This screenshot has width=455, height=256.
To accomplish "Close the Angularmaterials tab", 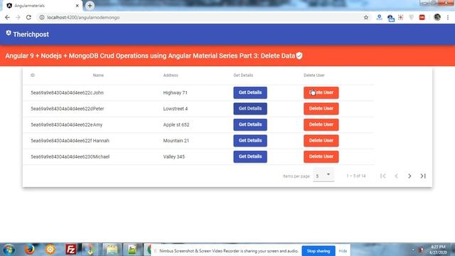I will [x=77, y=6].
